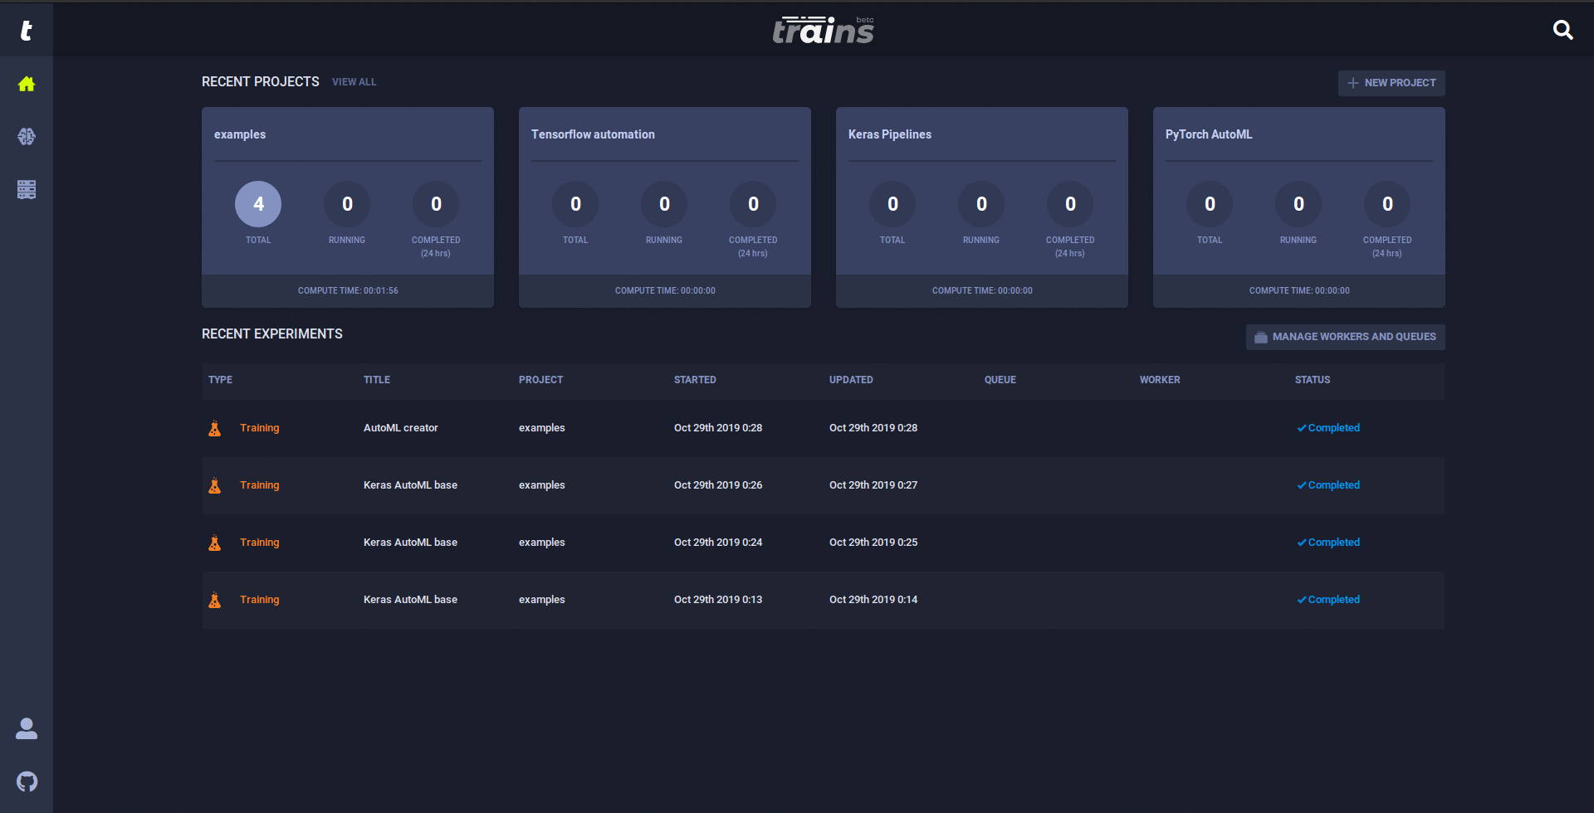Viewport: 1594px width, 813px height.
Task: Click the flask icon of AutoML creator row
Action: (215, 428)
